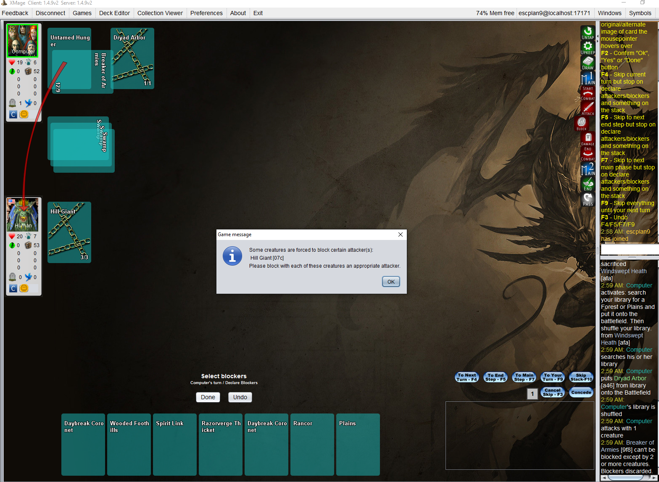
Task: Click the End turn cleanup phase icon
Action: pos(588,184)
